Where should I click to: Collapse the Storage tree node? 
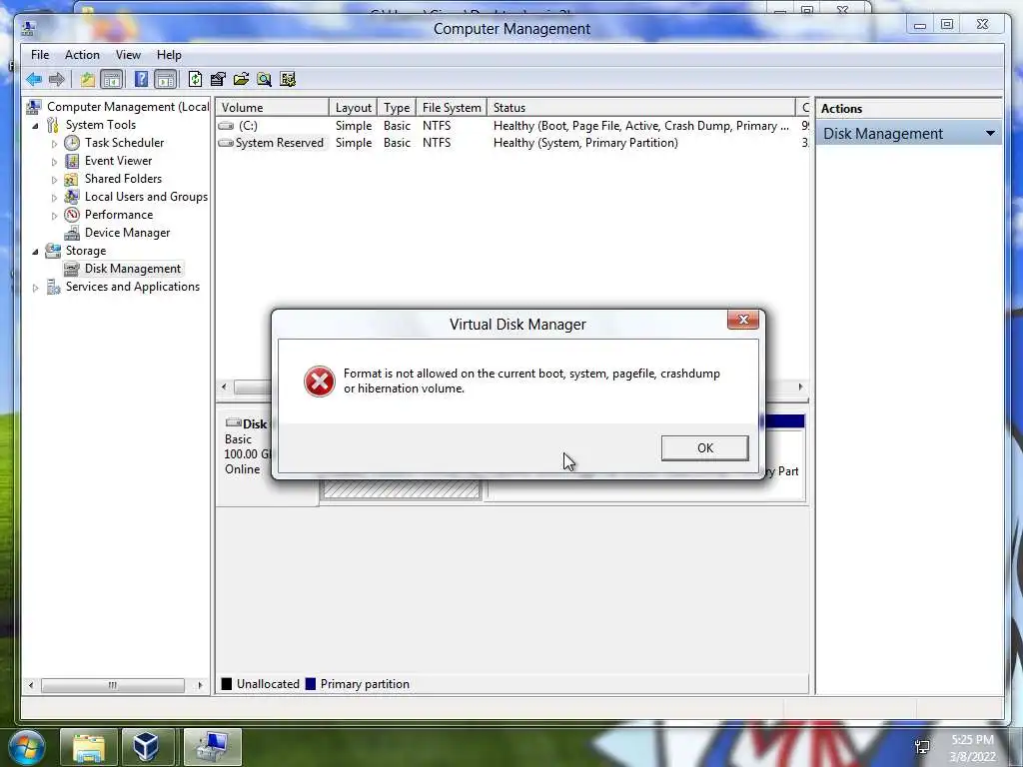(x=35, y=251)
